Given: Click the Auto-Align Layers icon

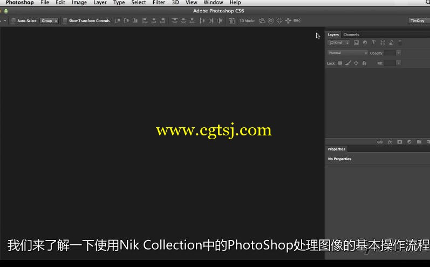Looking at the screenshot, I should point(231,20).
